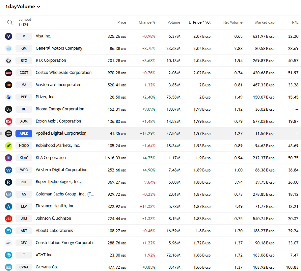Select the COST ticker badge
The height and width of the screenshot is (271, 301).
[x=24, y=73]
